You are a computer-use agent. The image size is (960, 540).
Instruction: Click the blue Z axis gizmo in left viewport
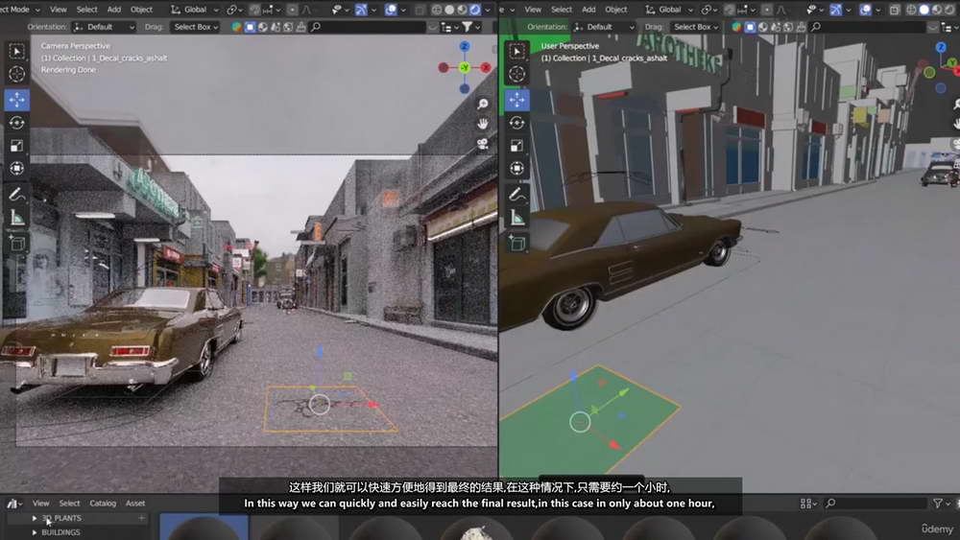coord(465,46)
